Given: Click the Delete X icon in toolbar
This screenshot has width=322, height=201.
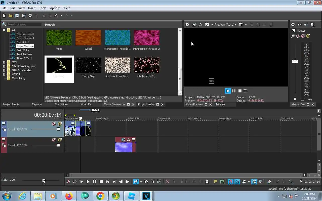Looking at the screenshot, I should pos(168,182).
